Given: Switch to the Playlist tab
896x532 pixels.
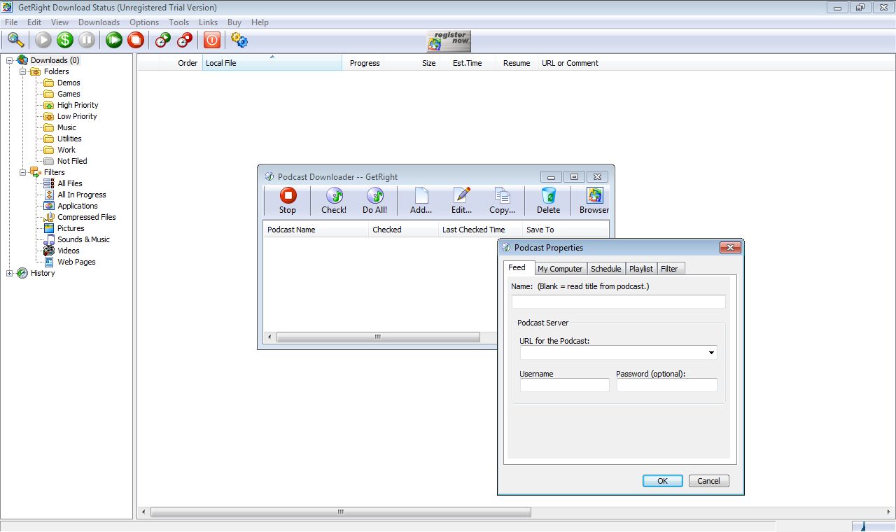Looking at the screenshot, I should point(640,269).
